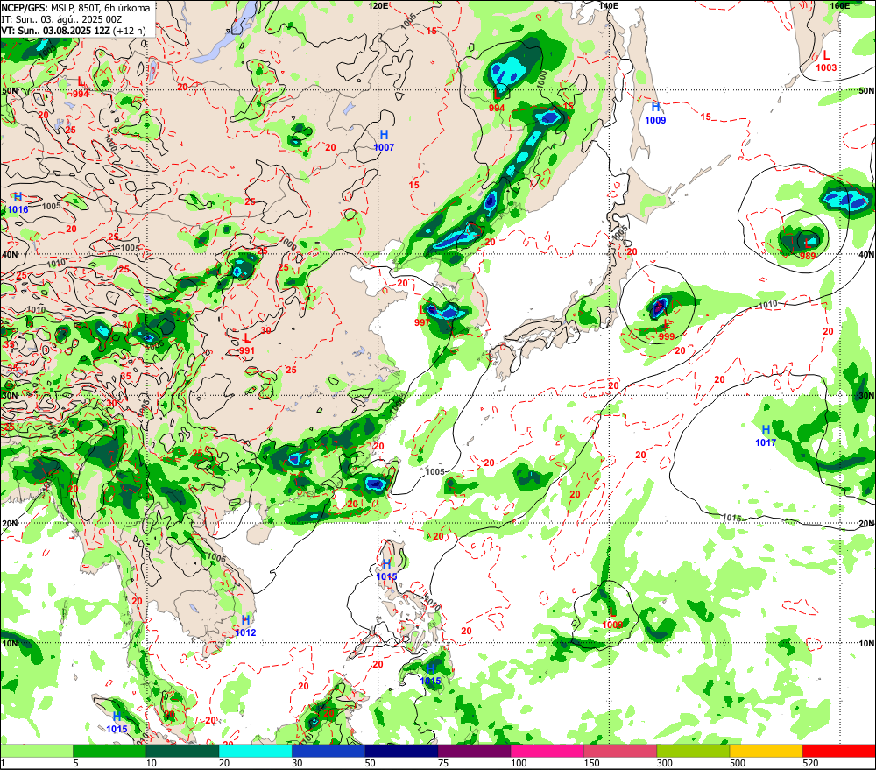The width and height of the screenshot is (876, 770).
Task: Click the 30N label on the right edge
Action: click(866, 395)
